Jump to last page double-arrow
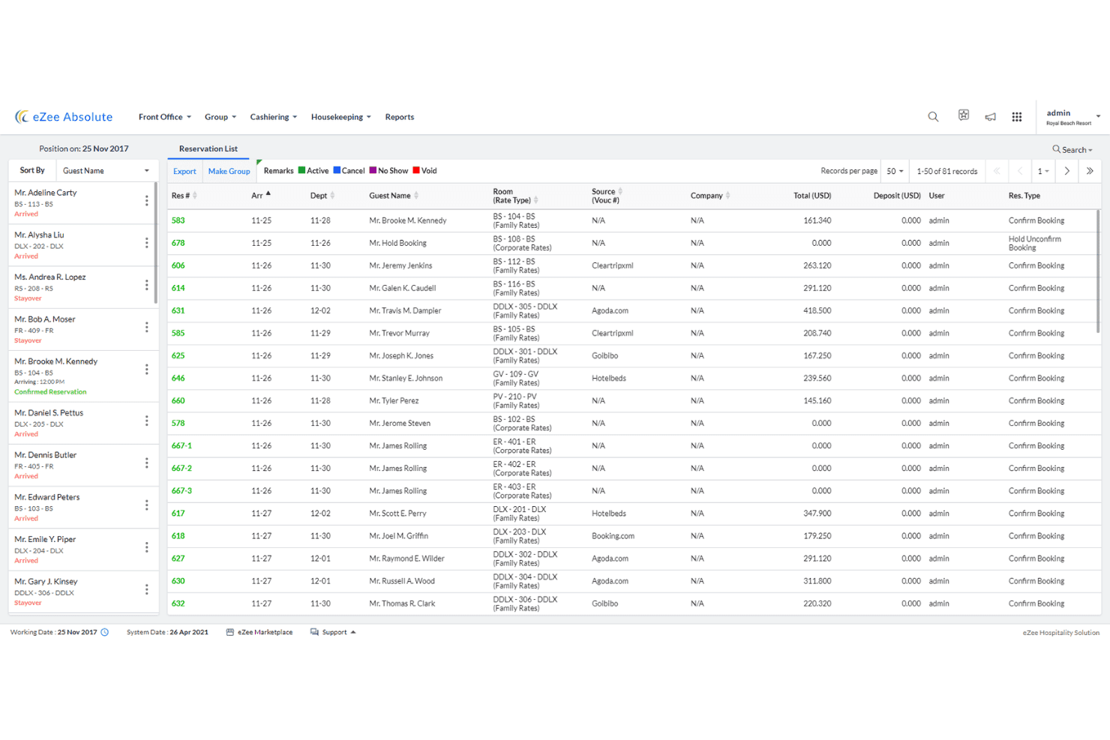The height and width of the screenshot is (740, 1110). tap(1090, 171)
